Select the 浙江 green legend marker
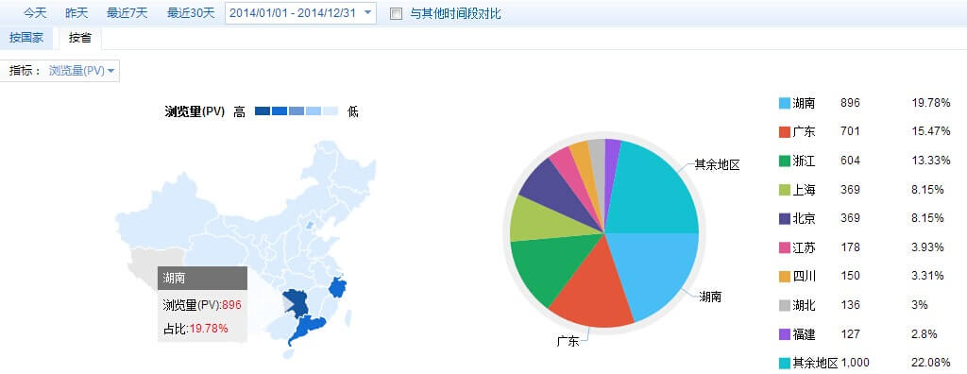Viewport: 967px width, 374px height. 785,161
